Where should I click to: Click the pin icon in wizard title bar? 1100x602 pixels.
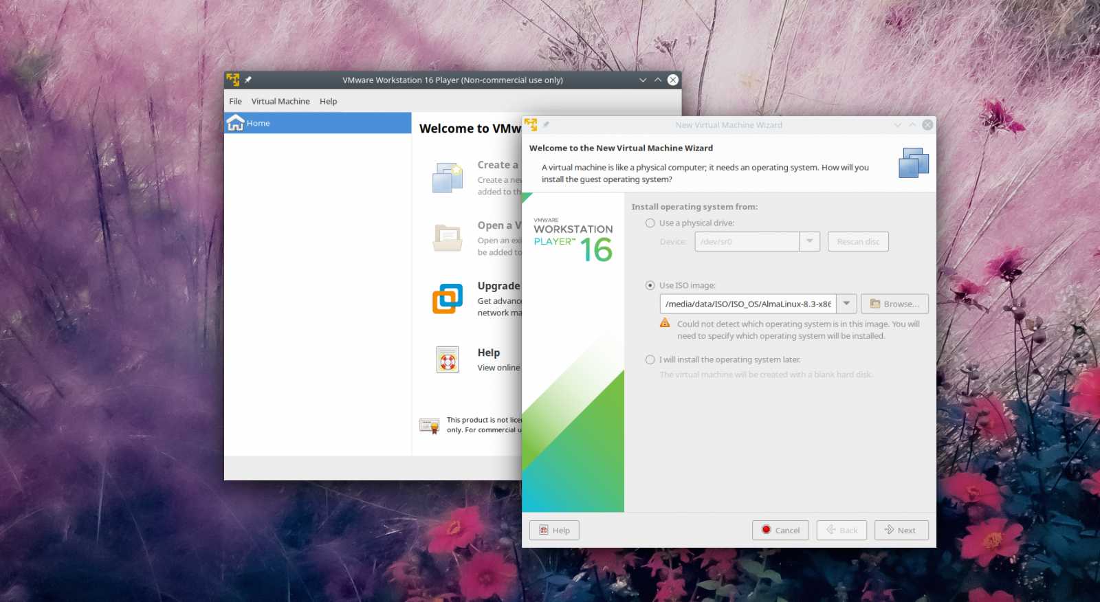pos(546,124)
